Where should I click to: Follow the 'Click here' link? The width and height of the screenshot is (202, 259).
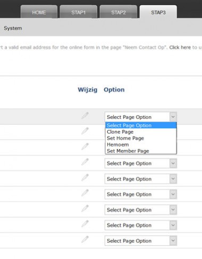point(180,47)
